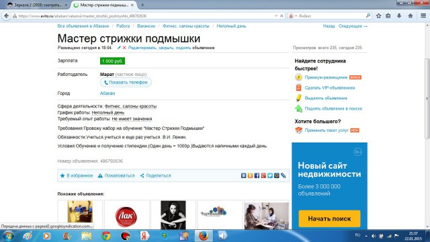
Task: Share the ad on Facebook
Action: (257, 175)
